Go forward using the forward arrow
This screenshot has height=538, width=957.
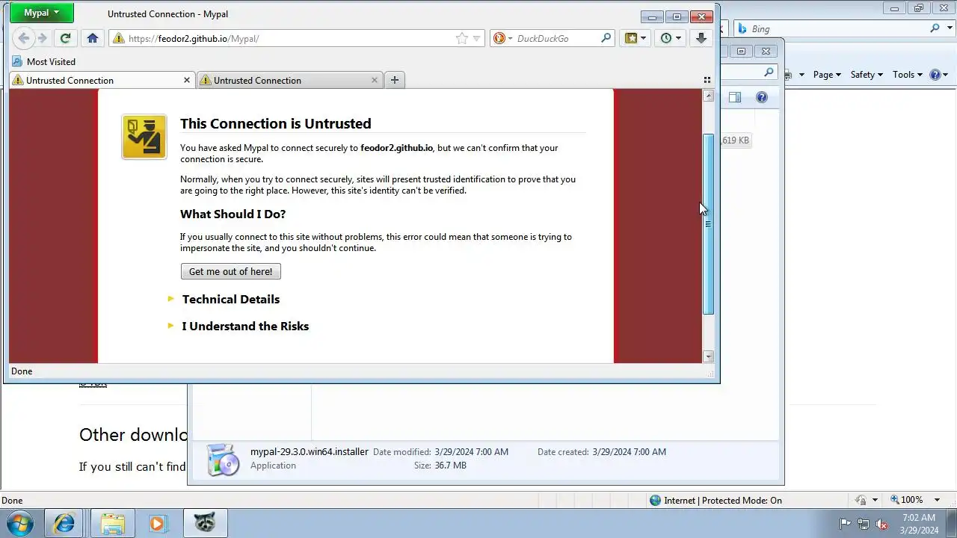[43, 38]
